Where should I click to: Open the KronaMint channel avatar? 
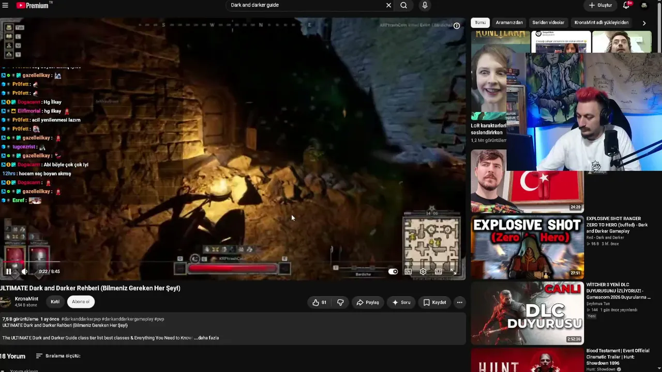(x=6, y=302)
